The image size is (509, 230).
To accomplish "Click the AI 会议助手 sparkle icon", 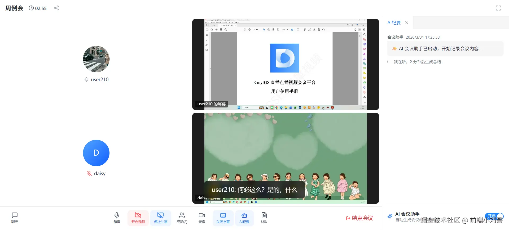I will tap(390, 216).
